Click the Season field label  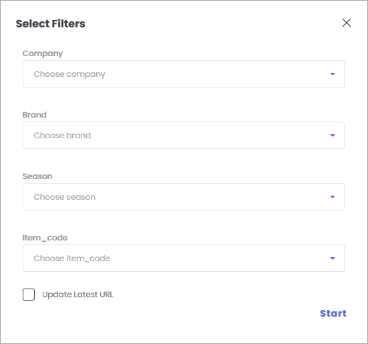pos(37,176)
